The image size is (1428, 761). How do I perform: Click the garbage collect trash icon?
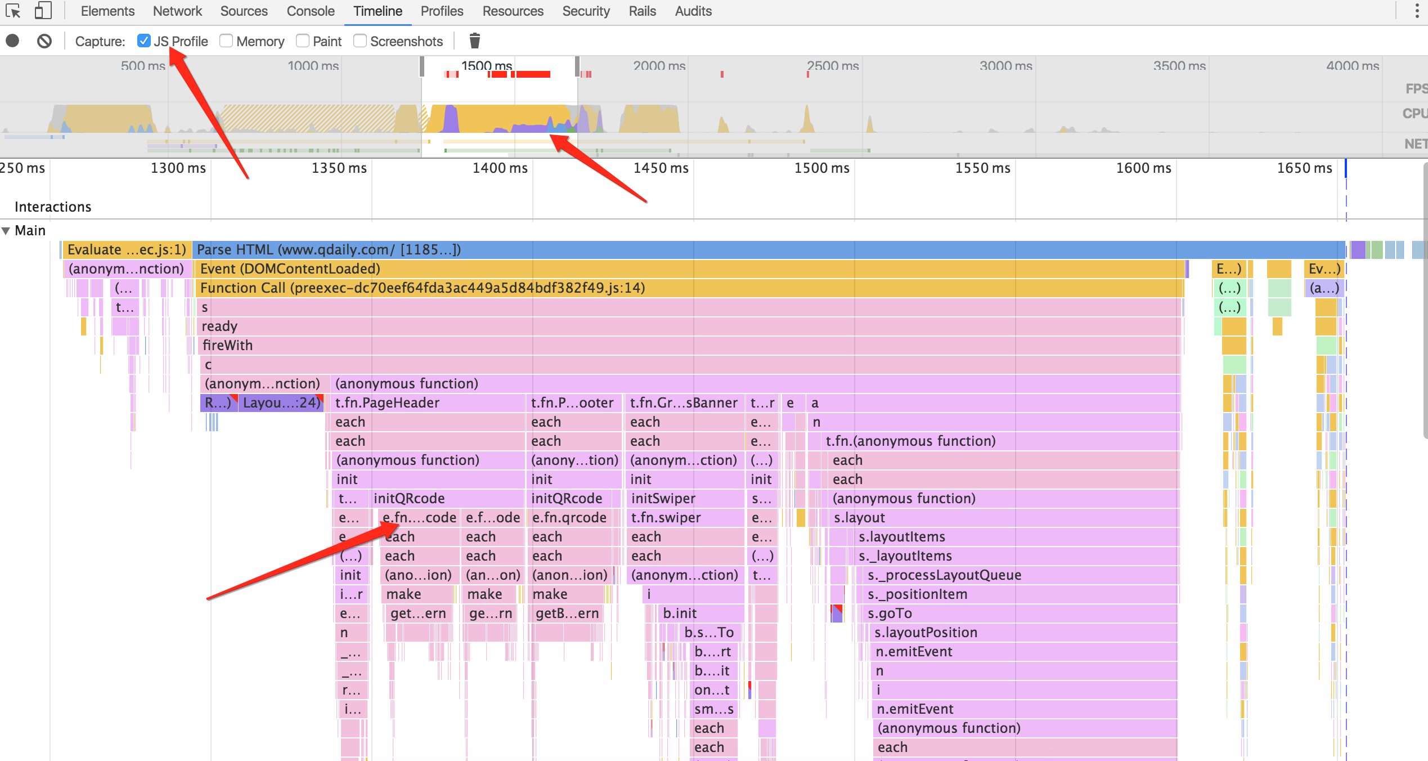pyautogui.click(x=474, y=41)
